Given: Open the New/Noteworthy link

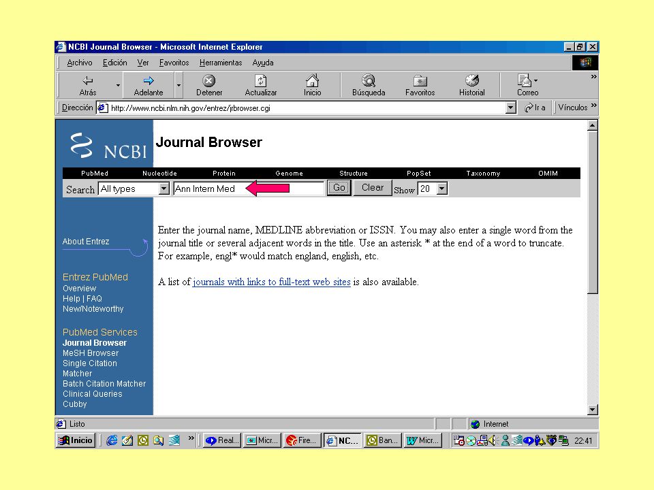Looking at the screenshot, I should point(93,309).
